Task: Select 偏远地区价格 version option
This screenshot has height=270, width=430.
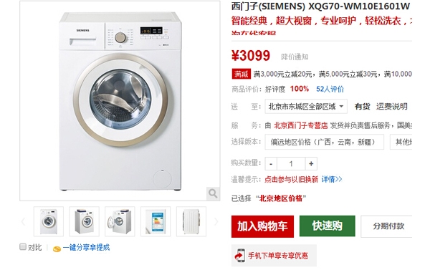Action: pyautogui.click(x=324, y=142)
